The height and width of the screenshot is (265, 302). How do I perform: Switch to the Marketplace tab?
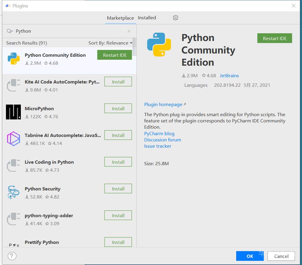coord(120,18)
